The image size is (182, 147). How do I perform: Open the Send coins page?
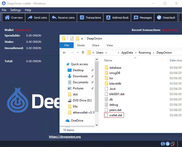coord(37,18)
